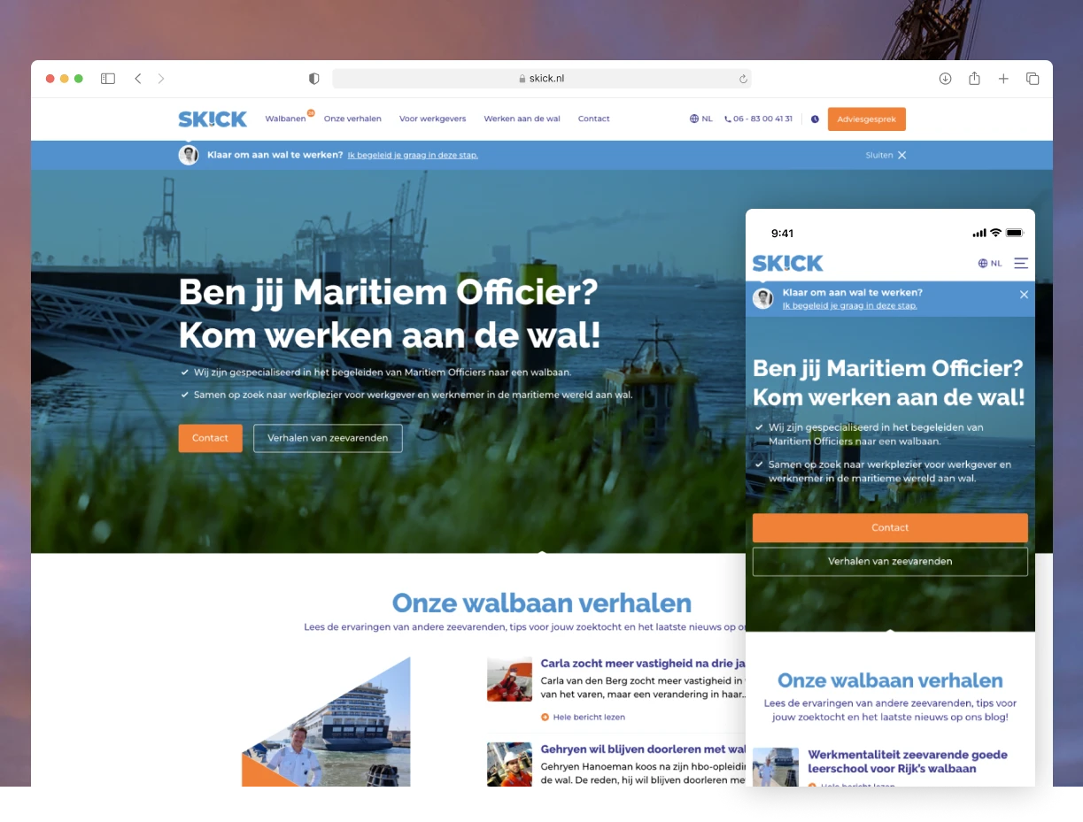Click the notification badge on Walbanen
This screenshot has width=1083, height=822.
[311, 112]
